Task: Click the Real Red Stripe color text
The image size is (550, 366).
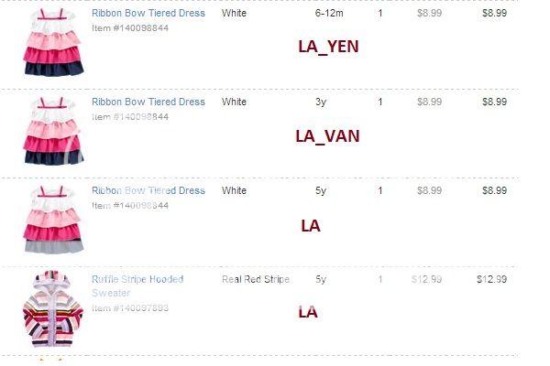Action: (x=256, y=279)
